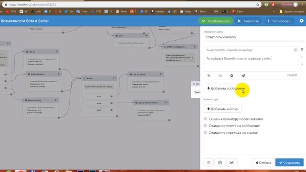Open the Кино bookmark
The image size is (306, 172).
(x=121, y=11)
